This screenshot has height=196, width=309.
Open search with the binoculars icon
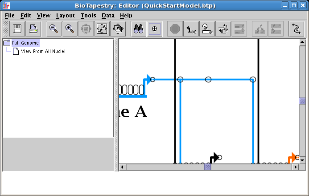[138, 29]
